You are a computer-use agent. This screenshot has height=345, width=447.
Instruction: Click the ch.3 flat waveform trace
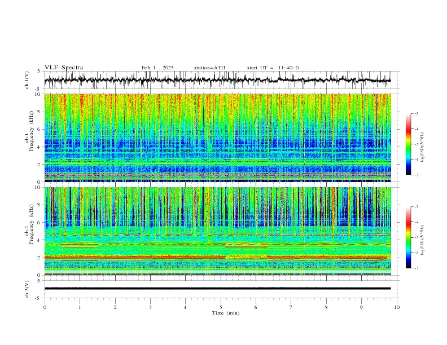coord(217,289)
